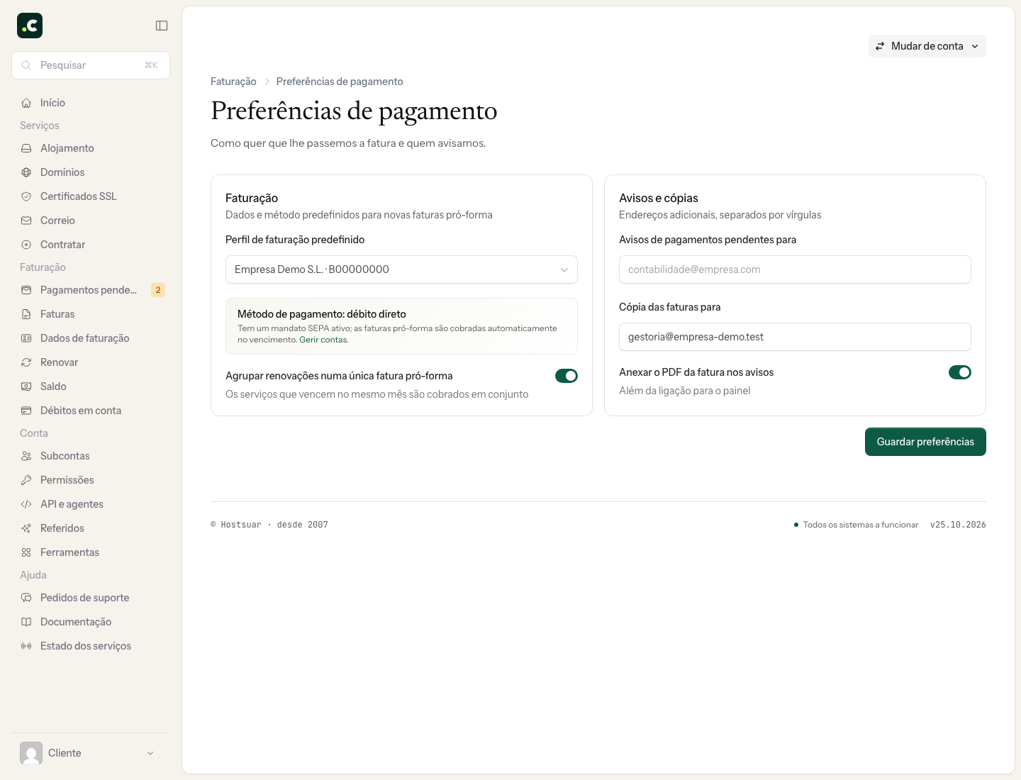Click the Saldo balance icon
Viewport: 1021px width, 780px height.
[26, 386]
